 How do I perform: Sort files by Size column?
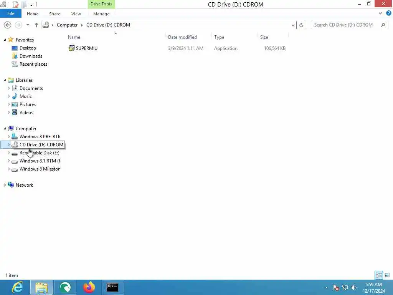264,37
